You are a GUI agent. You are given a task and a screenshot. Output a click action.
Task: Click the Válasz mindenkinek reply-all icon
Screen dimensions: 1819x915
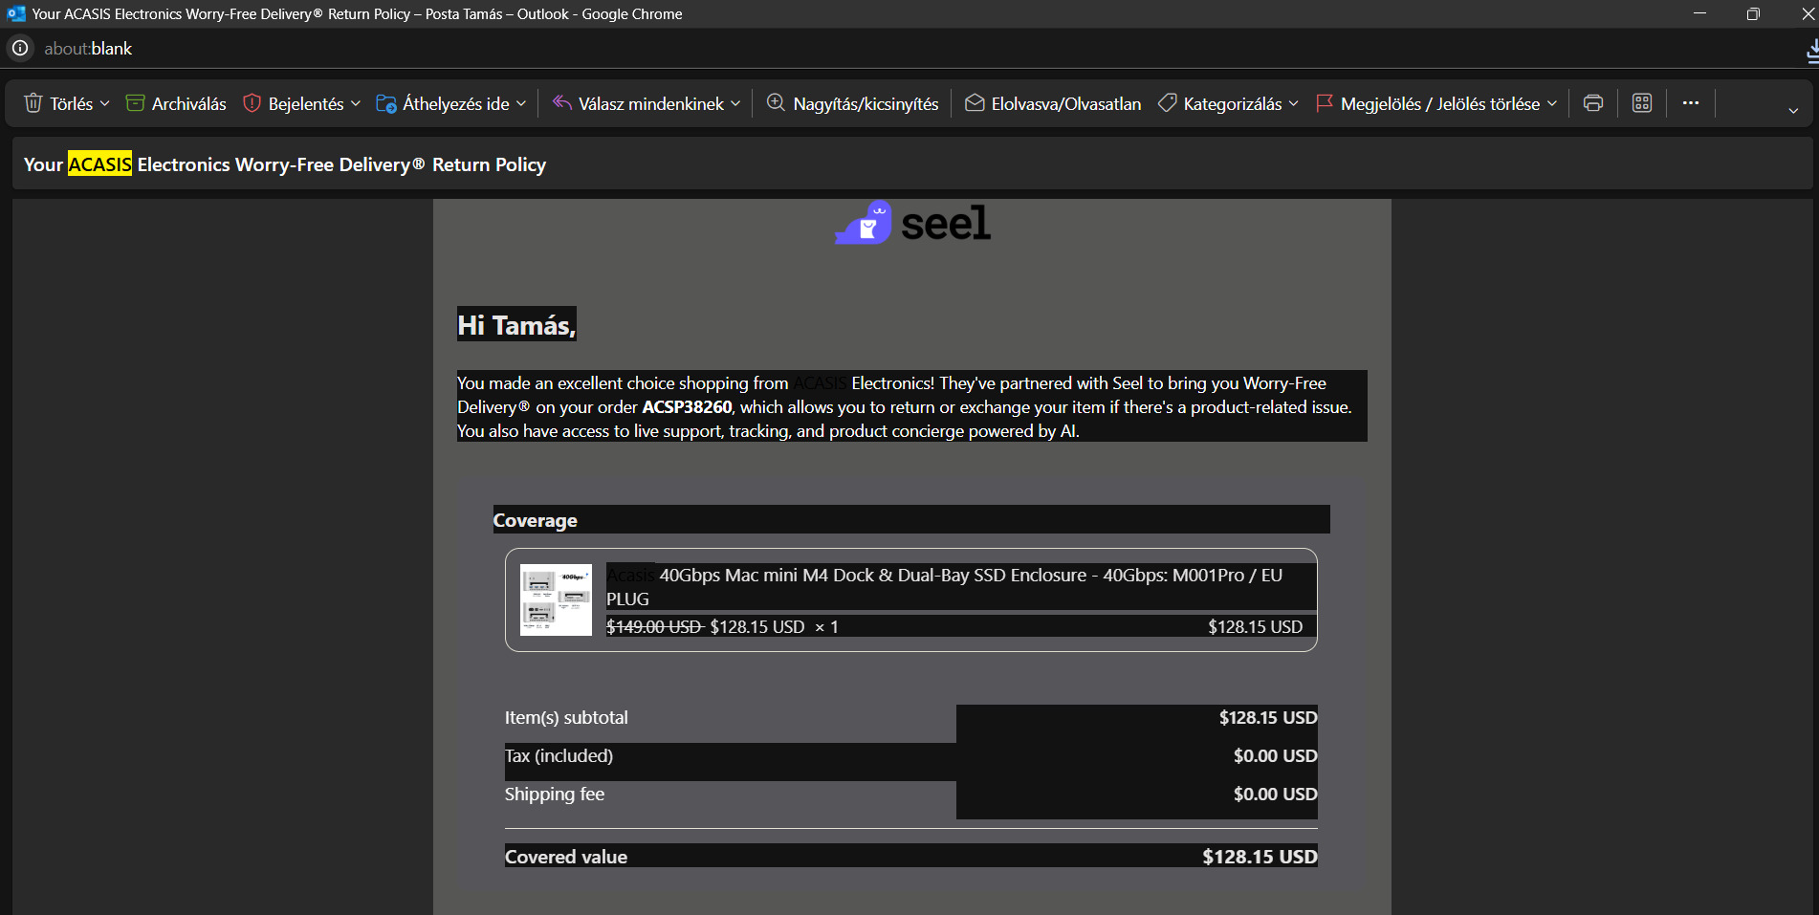(x=562, y=103)
